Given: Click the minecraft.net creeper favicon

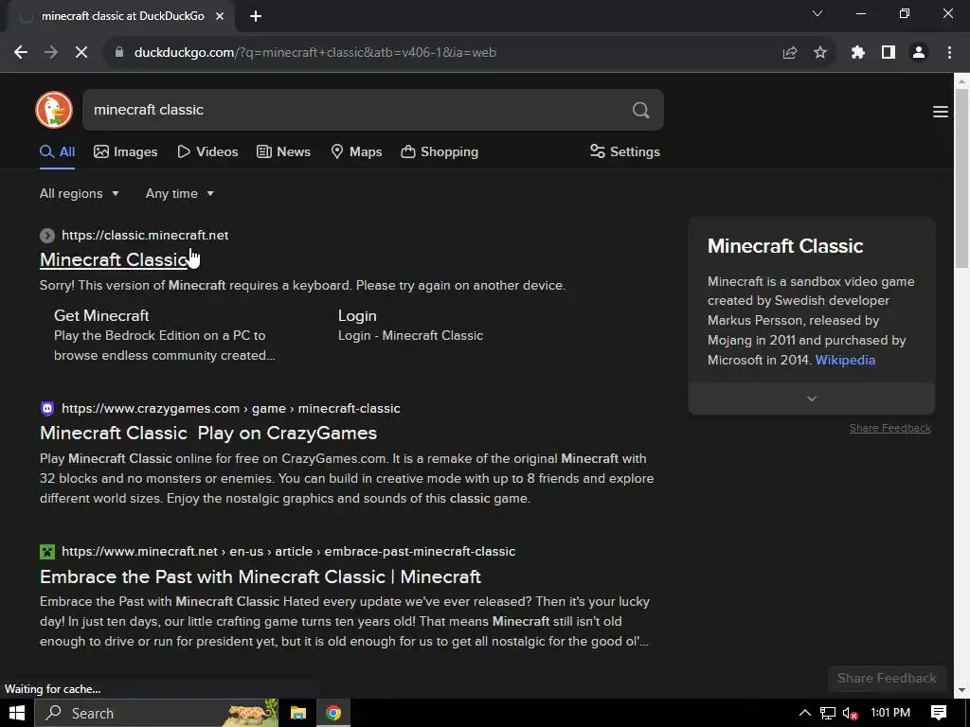Looking at the screenshot, I should pyautogui.click(x=47, y=552).
